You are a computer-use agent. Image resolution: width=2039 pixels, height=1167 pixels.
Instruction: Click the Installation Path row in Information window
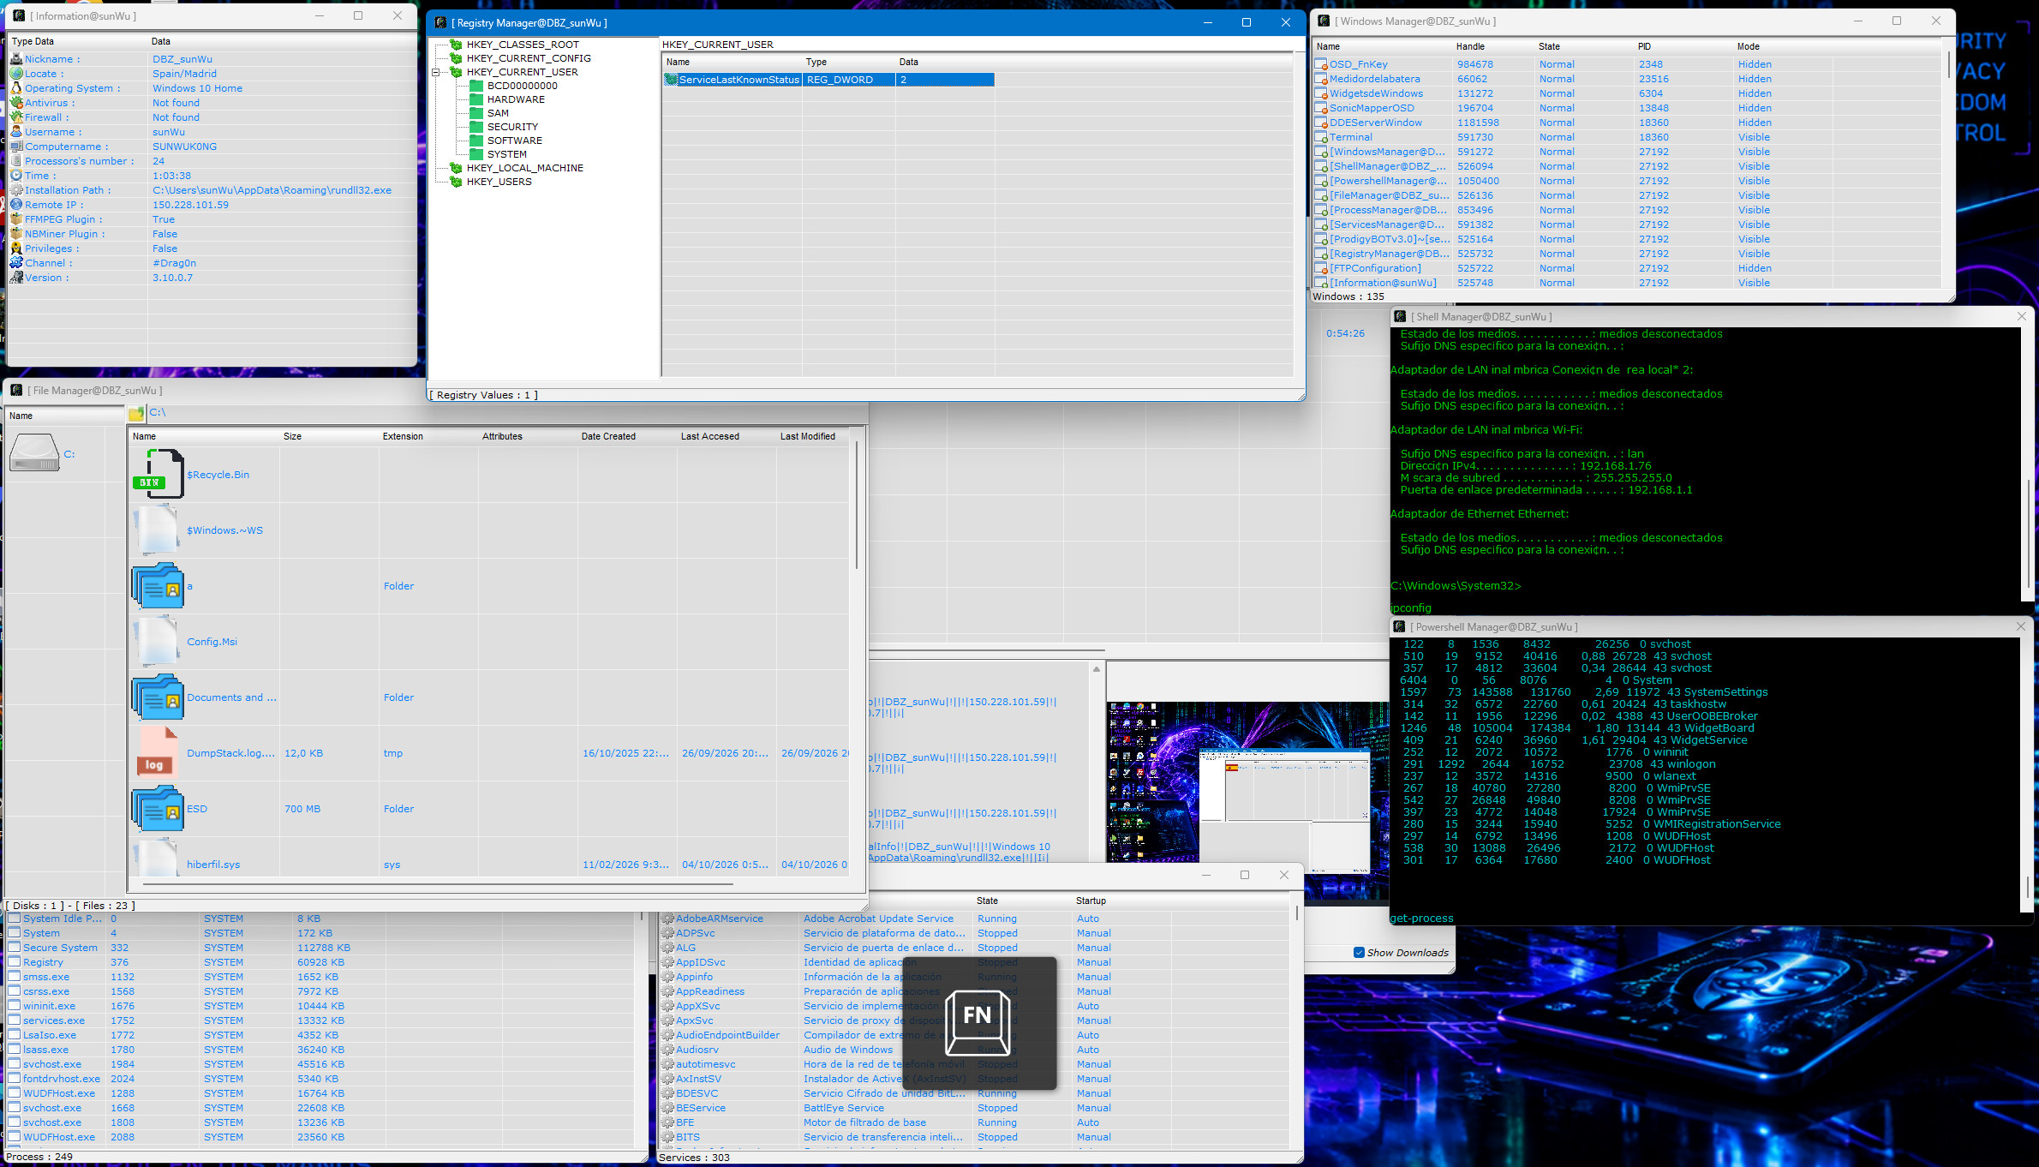pyautogui.click(x=211, y=190)
